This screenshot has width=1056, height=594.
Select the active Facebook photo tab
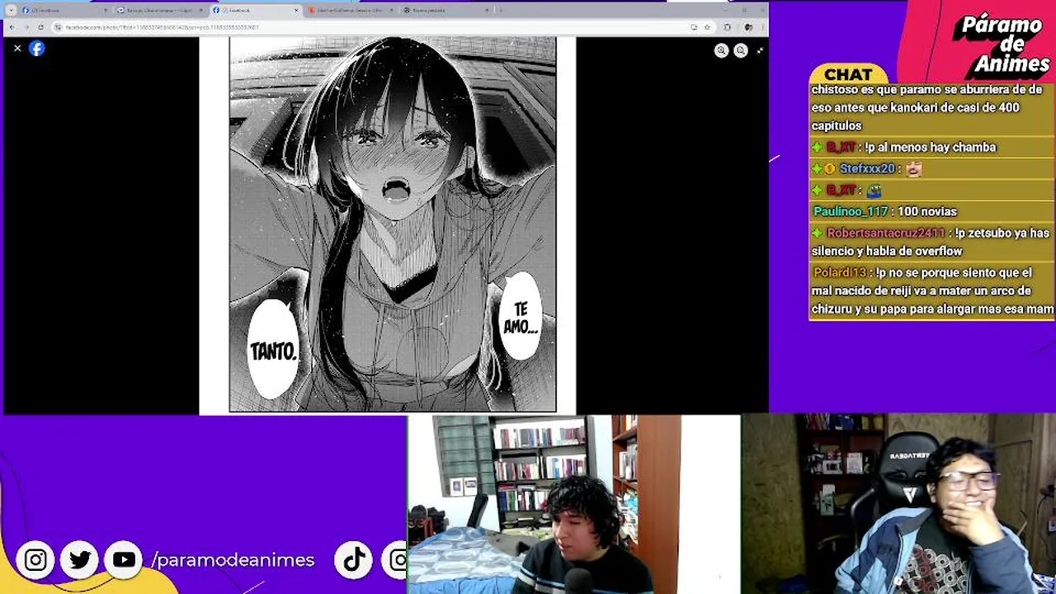click(x=256, y=10)
